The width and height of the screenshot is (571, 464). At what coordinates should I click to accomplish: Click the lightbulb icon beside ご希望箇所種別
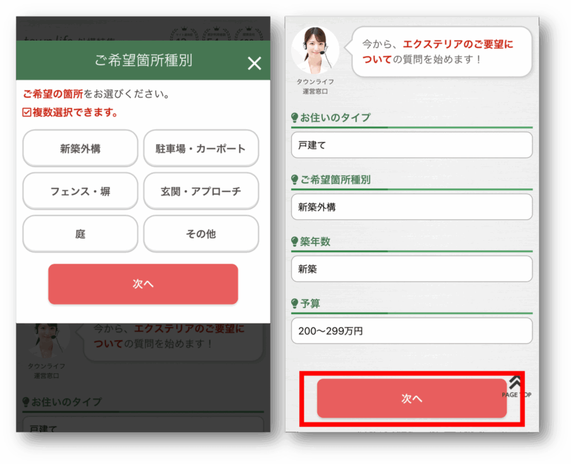coord(294,180)
